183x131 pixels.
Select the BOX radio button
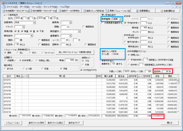click(30, 53)
